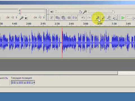Image resolution: width=135 pixels, height=101 pixels.
Task: Click timeline ruler at 3:00
Action: pyautogui.click(x=86, y=24)
